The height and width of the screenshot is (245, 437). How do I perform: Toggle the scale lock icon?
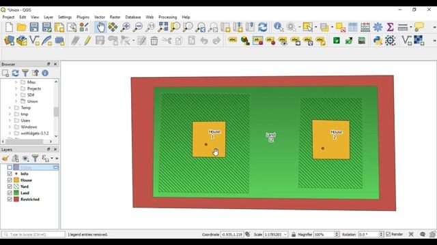click(x=294, y=234)
